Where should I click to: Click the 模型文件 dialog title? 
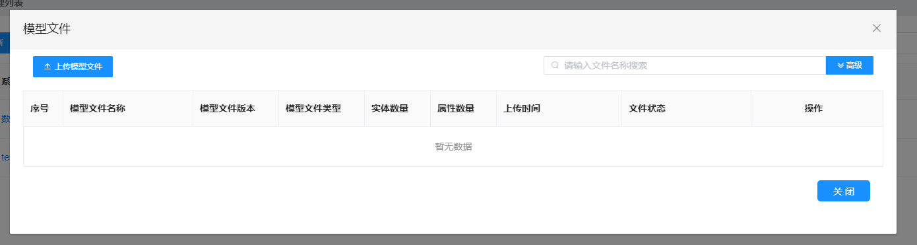click(47, 28)
